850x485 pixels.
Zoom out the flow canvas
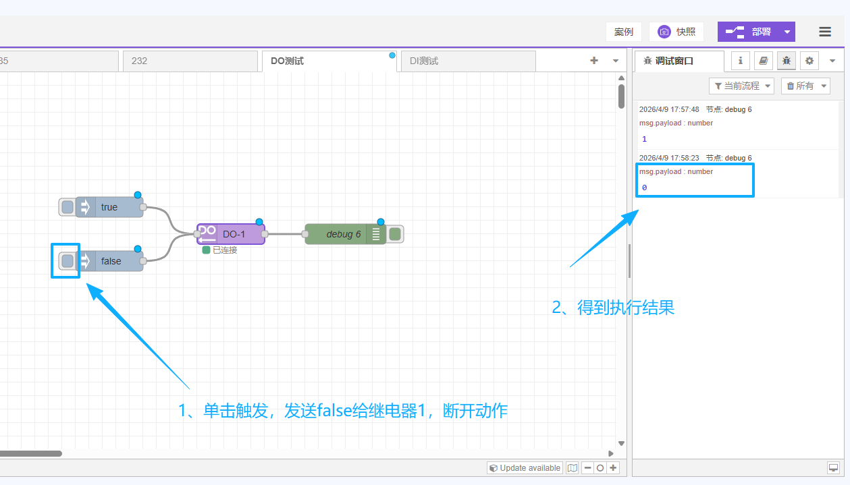point(587,468)
